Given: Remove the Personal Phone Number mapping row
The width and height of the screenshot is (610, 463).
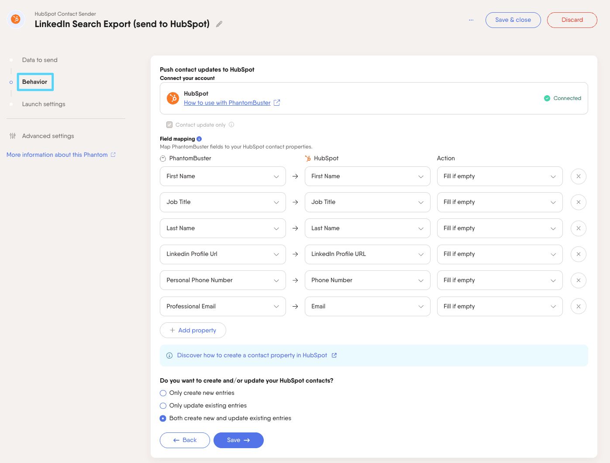Looking at the screenshot, I should [579, 280].
